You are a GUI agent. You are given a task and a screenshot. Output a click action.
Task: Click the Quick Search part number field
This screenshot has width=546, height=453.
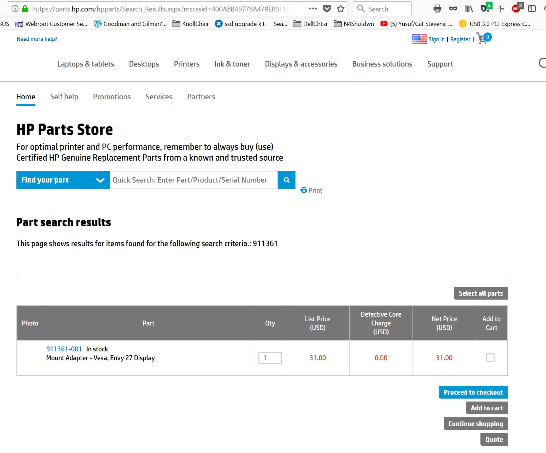point(194,180)
